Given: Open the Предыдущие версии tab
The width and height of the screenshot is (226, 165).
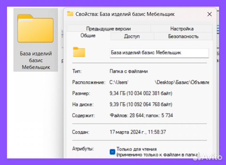Looking at the screenshot, I should [109, 29].
